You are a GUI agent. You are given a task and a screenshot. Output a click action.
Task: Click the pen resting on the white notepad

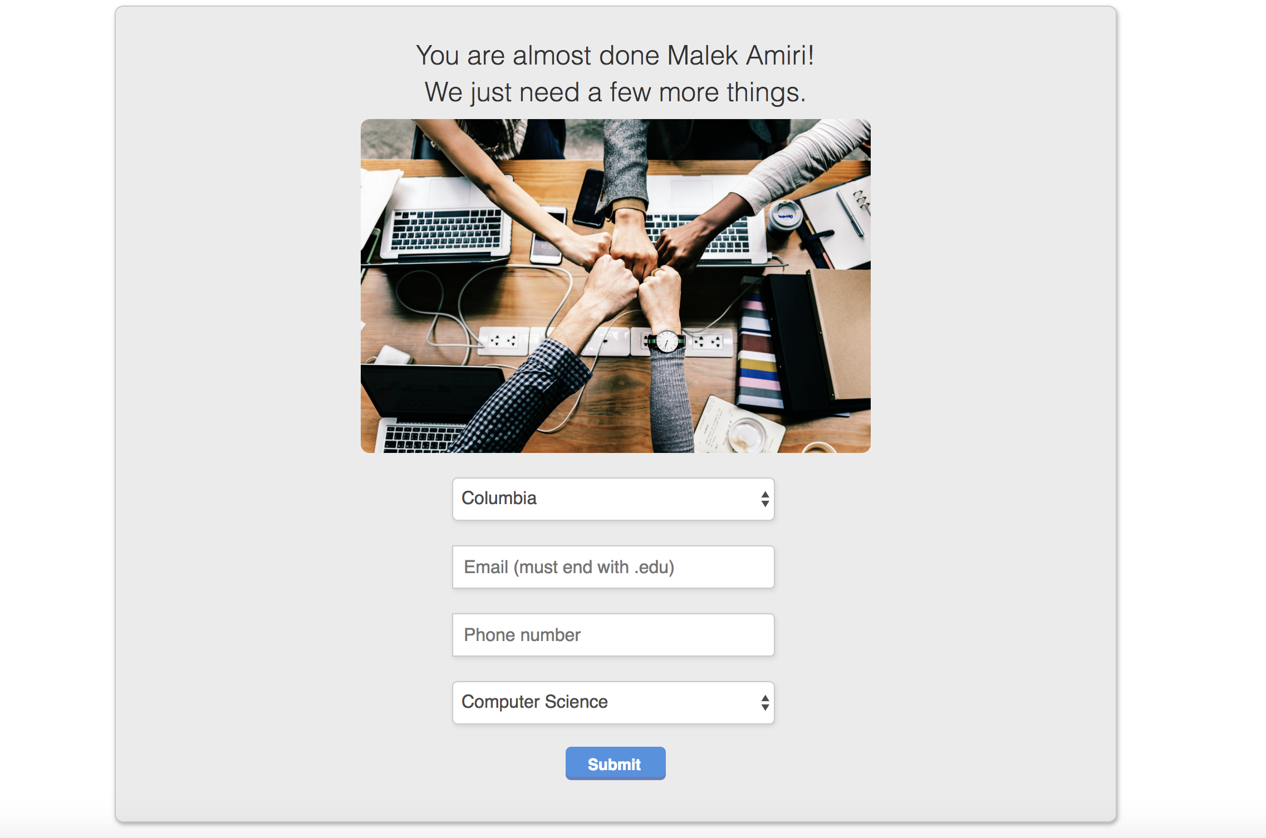coord(850,213)
